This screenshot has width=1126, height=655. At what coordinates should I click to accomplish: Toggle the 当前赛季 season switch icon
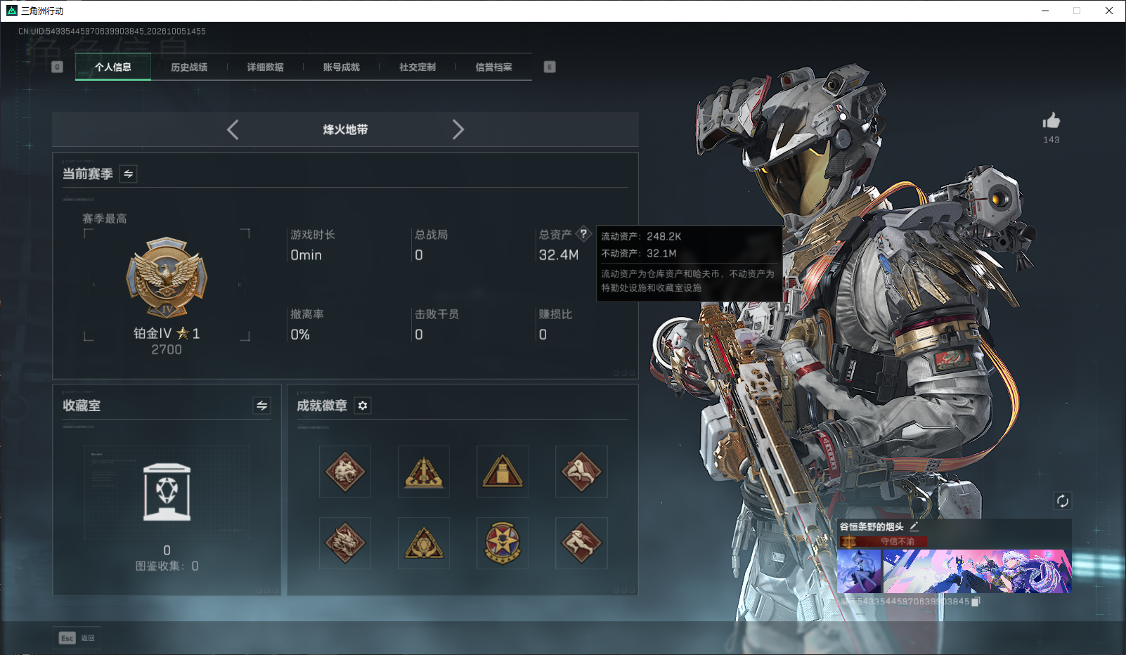(129, 174)
